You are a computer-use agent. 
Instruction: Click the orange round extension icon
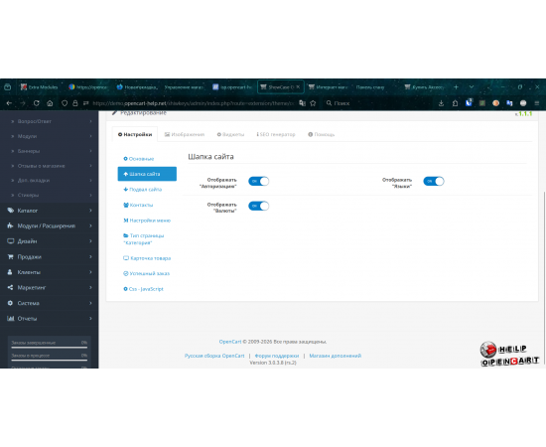click(x=495, y=103)
